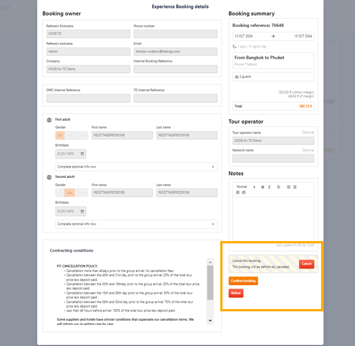Insert numbered list in Notes editor

tap(289, 187)
